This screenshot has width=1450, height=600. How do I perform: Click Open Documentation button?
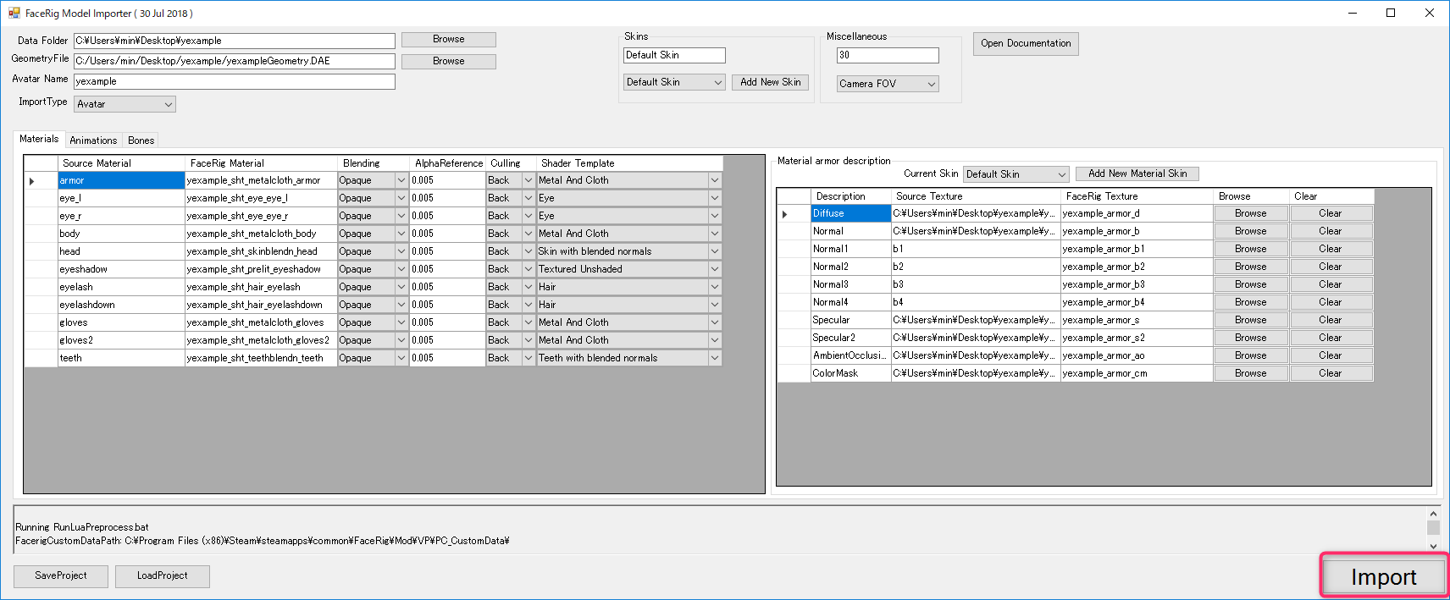tap(1025, 44)
